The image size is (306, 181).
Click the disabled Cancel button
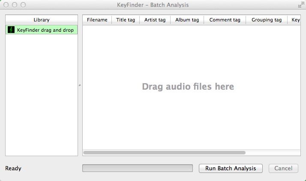point(283,168)
